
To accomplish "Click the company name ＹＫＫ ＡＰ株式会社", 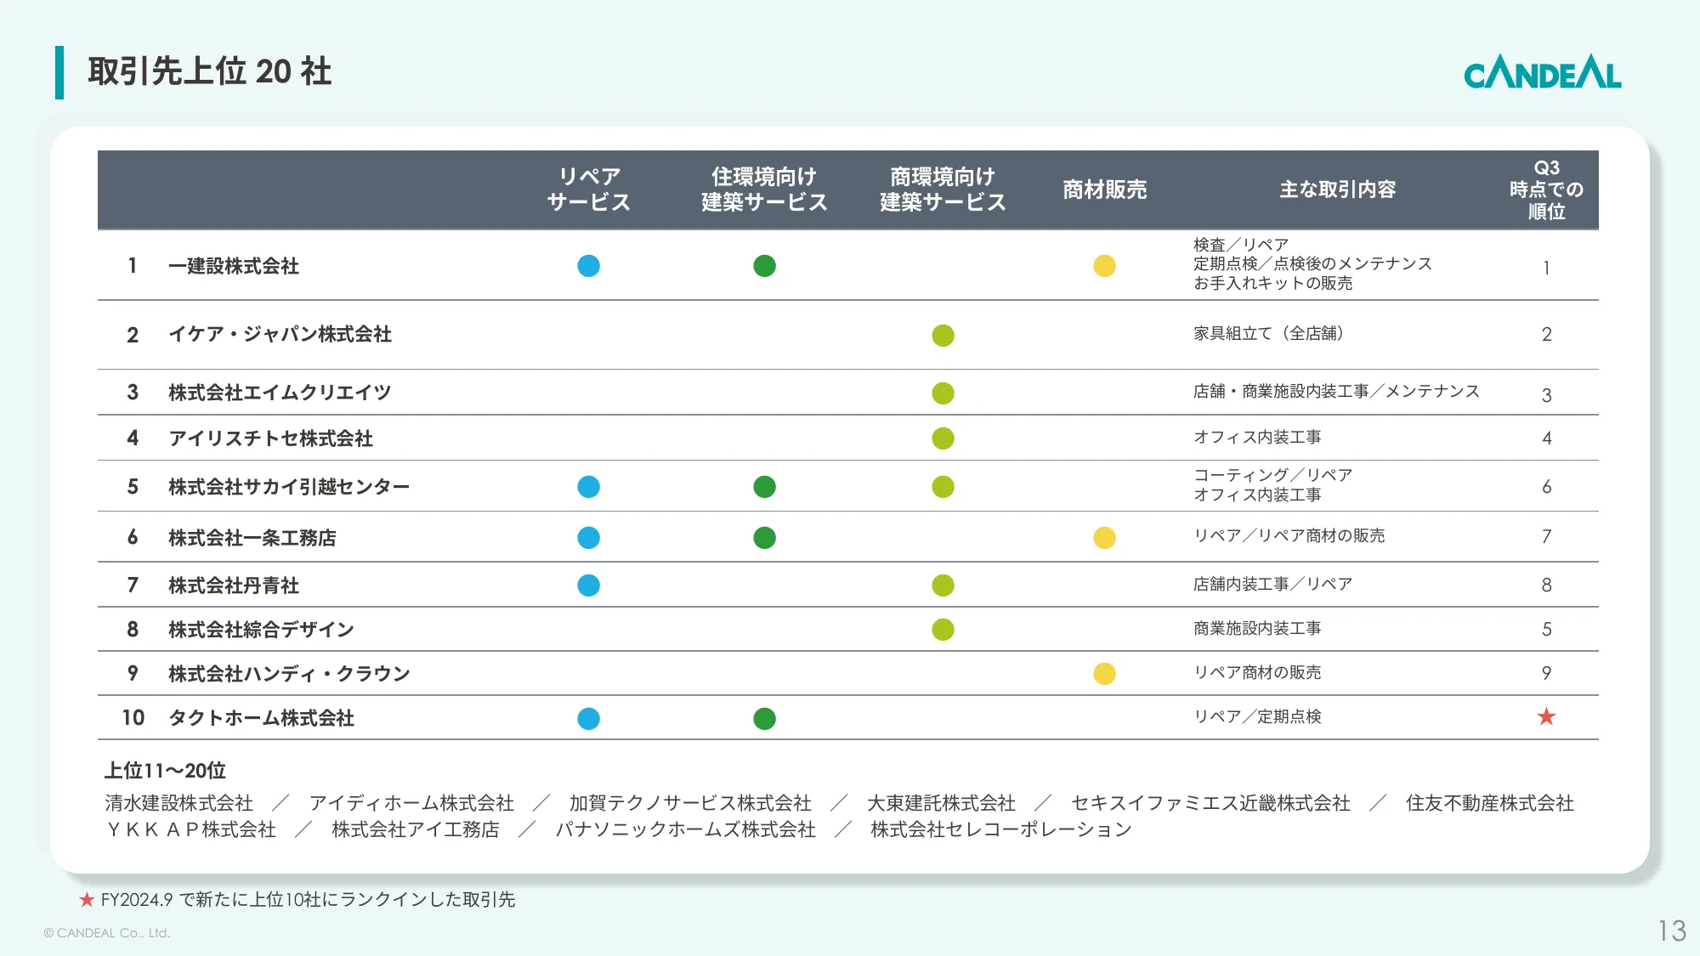I will click(190, 829).
